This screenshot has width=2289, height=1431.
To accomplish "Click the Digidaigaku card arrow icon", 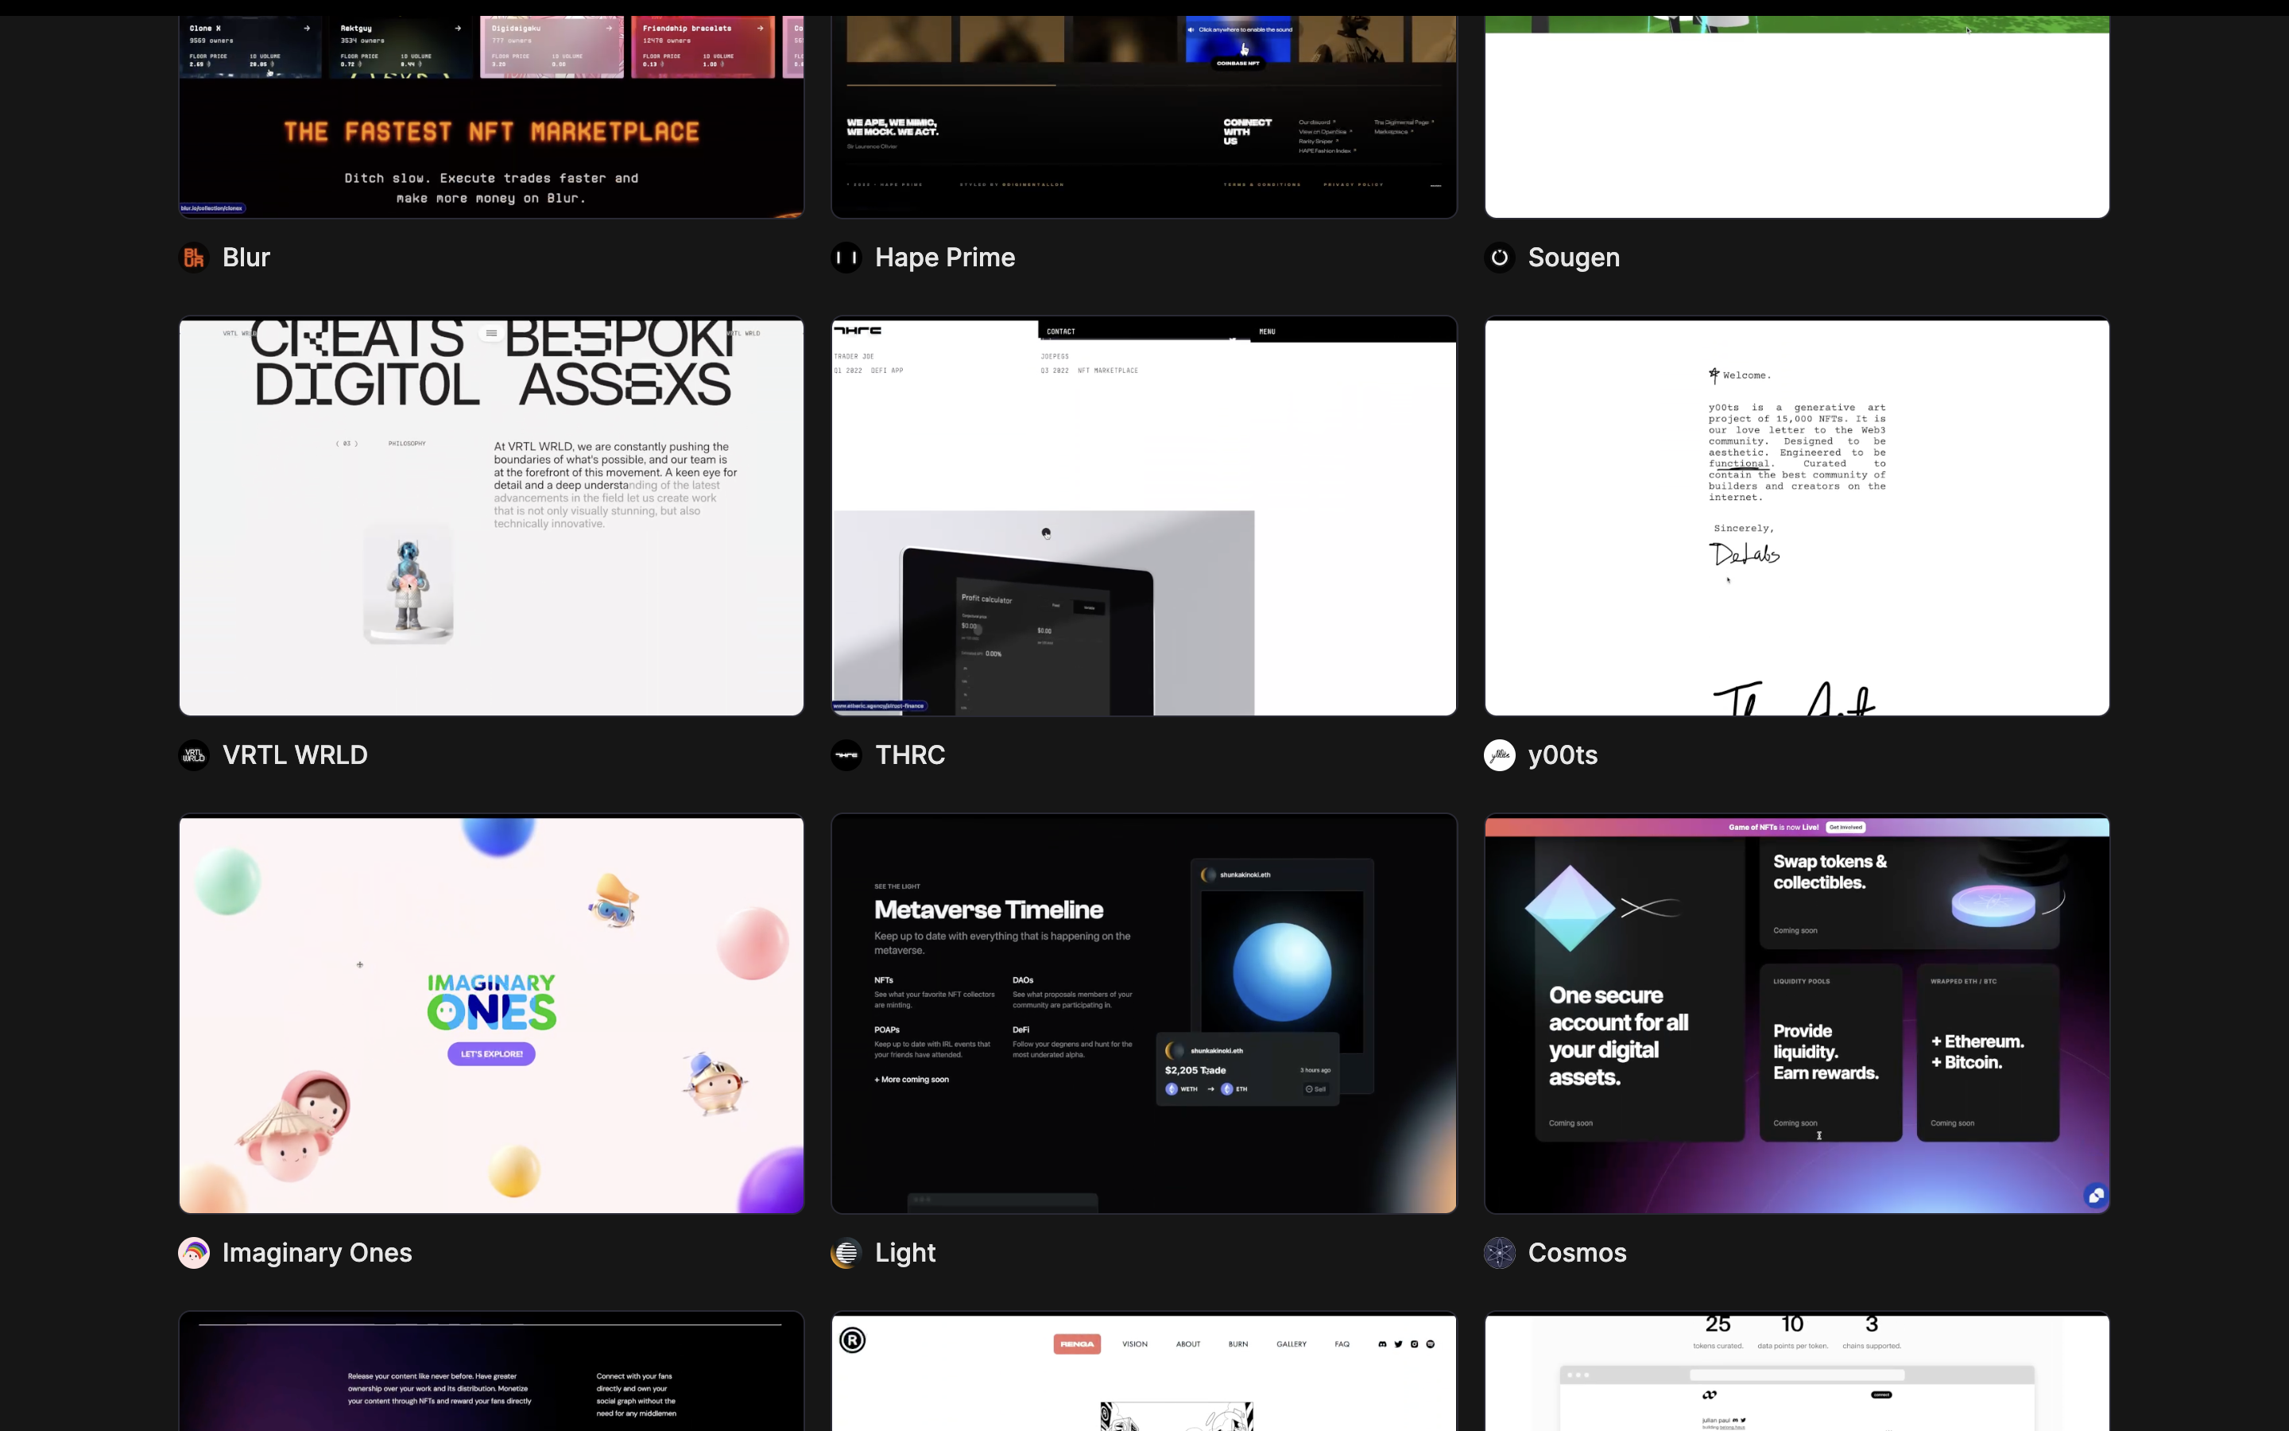I will [609, 29].
